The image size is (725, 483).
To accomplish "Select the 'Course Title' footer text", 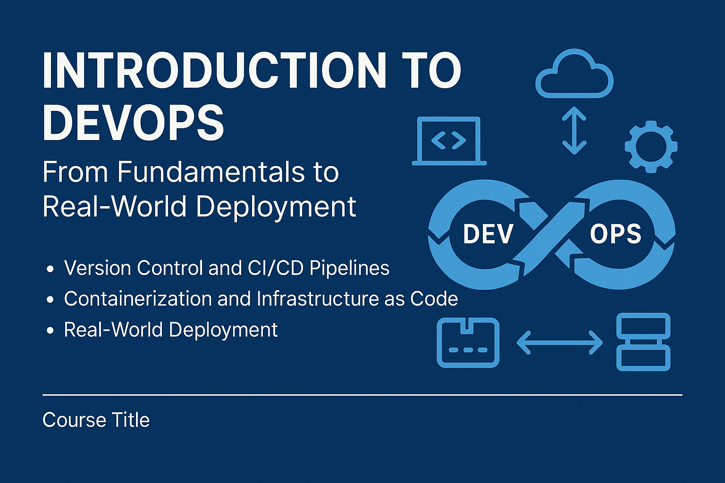I will point(96,420).
